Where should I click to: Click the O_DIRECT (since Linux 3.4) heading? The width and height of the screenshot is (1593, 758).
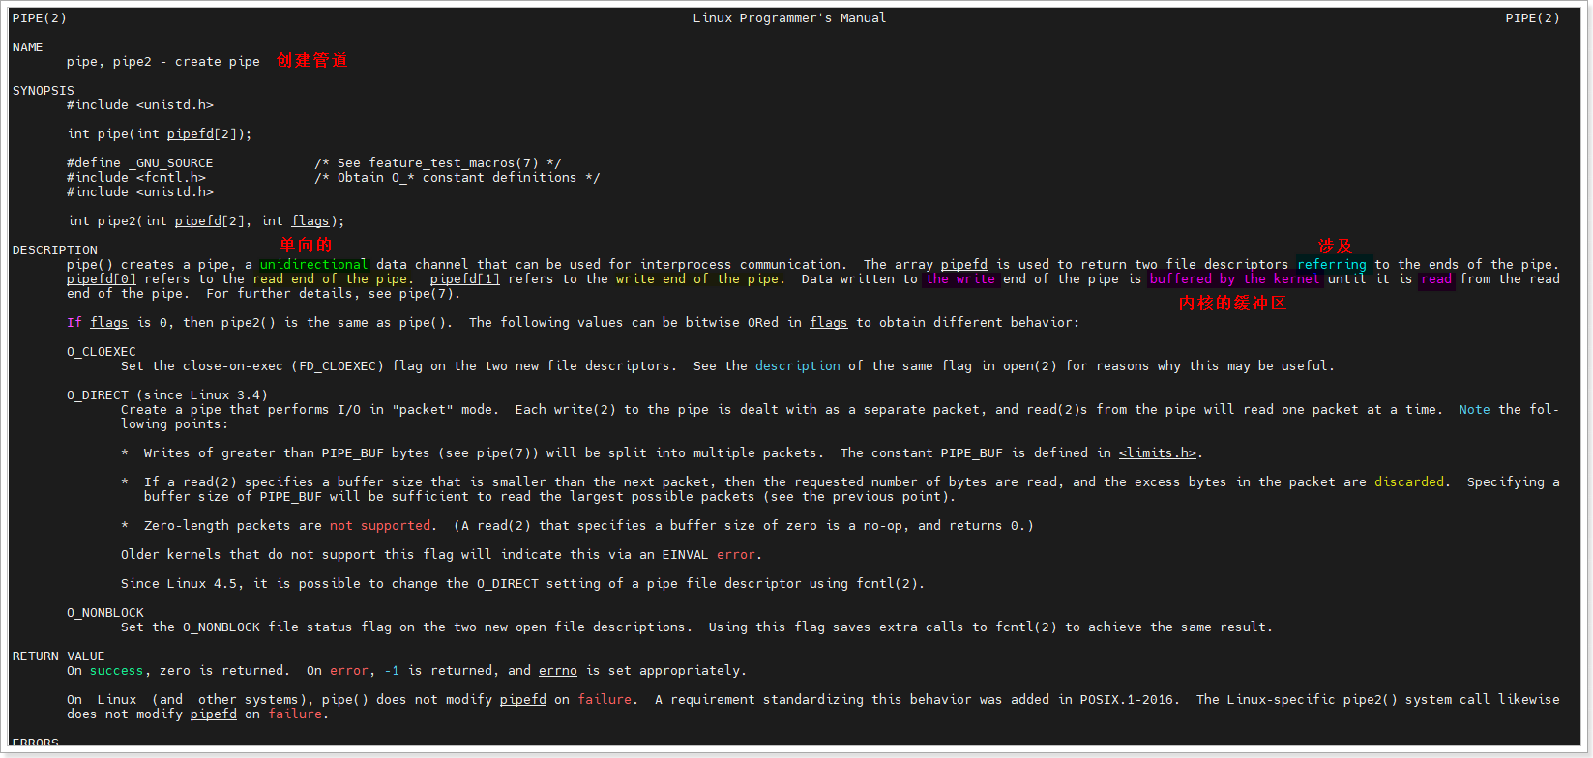click(x=166, y=395)
